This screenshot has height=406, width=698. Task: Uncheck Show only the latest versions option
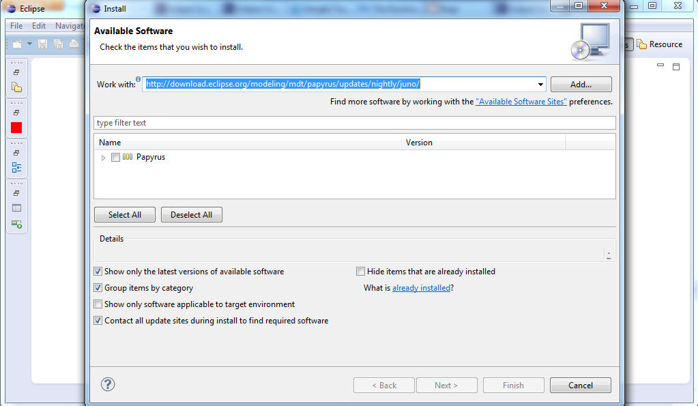(98, 272)
